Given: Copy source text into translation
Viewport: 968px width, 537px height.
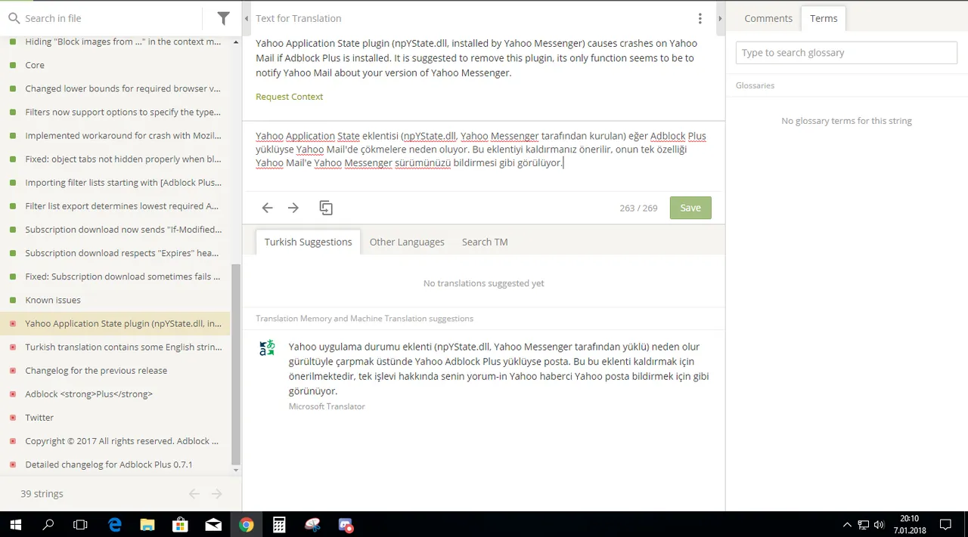Looking at the screenshot, I should click(326, 208).
